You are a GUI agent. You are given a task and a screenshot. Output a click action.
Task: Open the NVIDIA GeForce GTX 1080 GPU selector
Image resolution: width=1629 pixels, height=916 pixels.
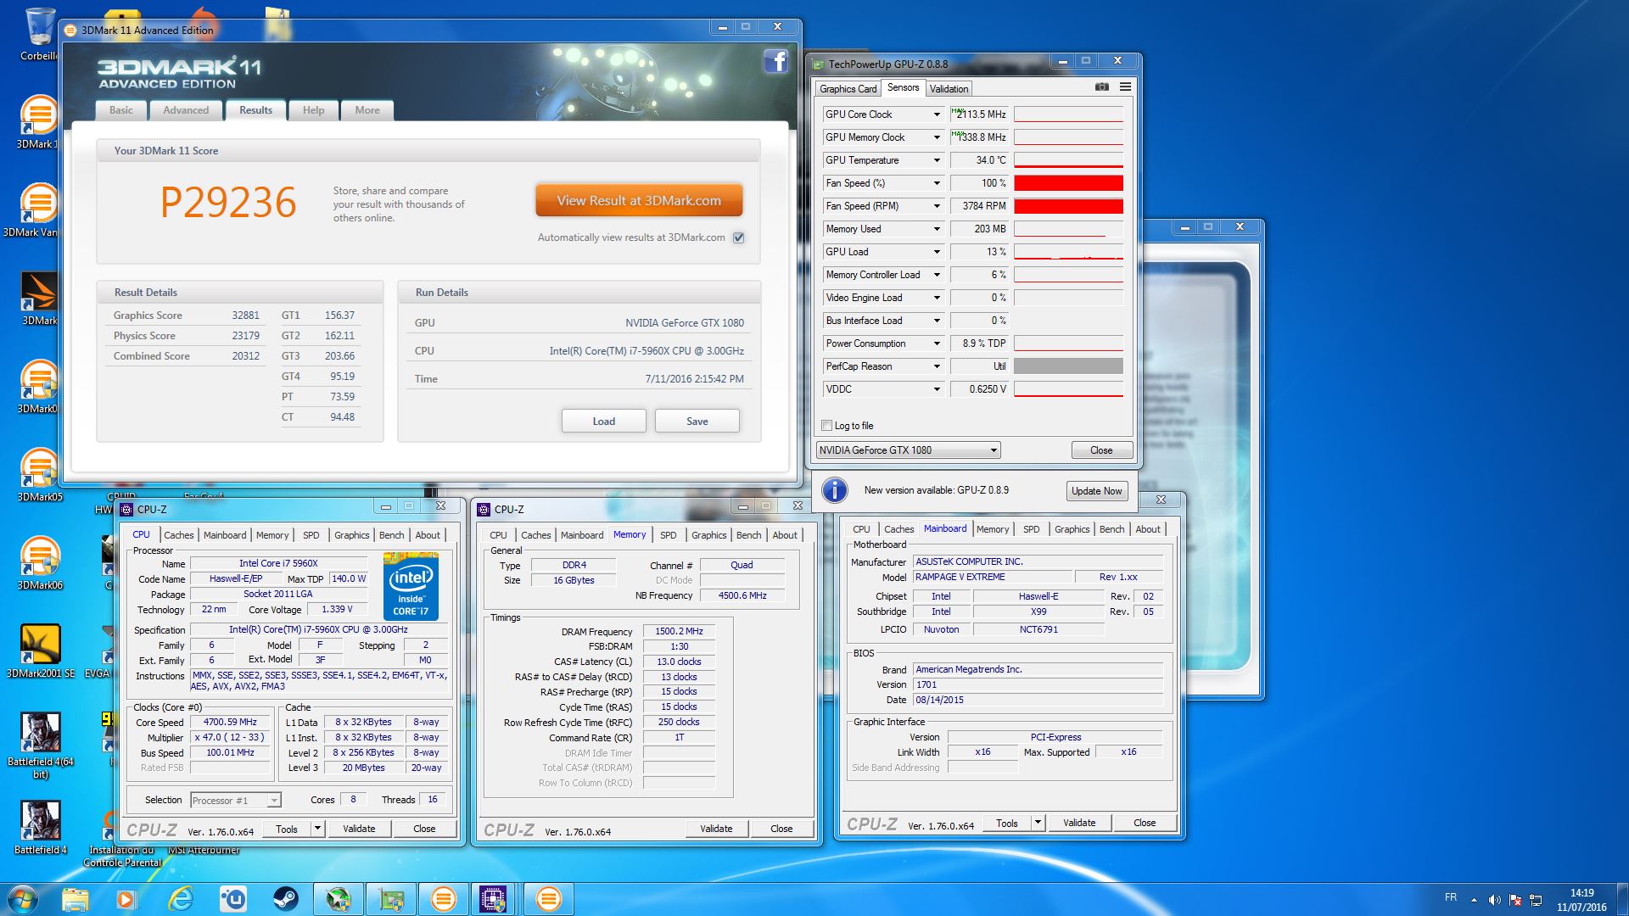[x=908, y=450]
